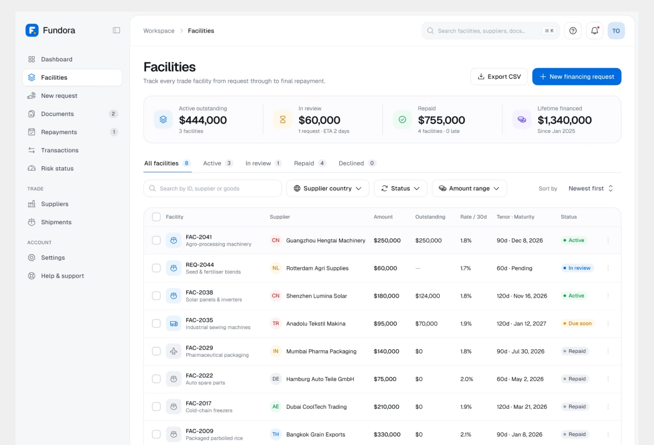Change the Newest first sort order
The image size is (654, 445).
(x=591, y=188)
